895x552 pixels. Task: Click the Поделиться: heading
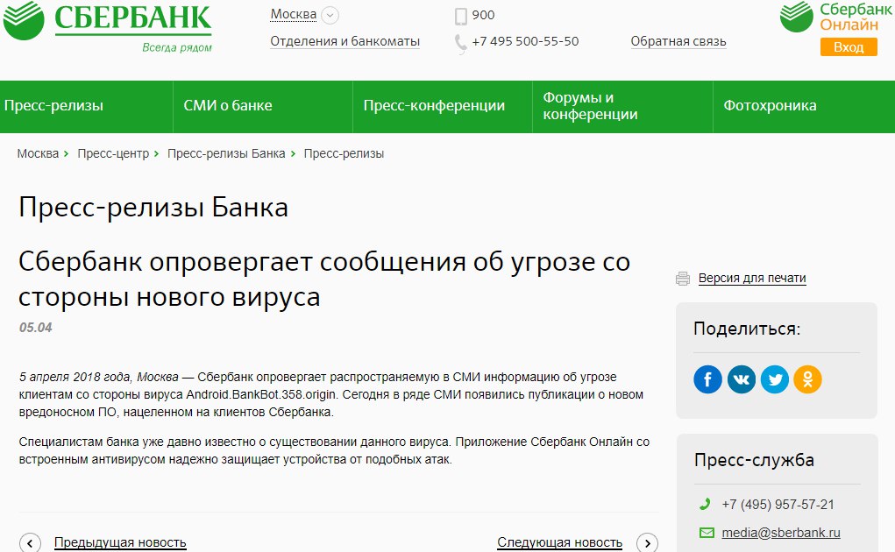point(747,329)
